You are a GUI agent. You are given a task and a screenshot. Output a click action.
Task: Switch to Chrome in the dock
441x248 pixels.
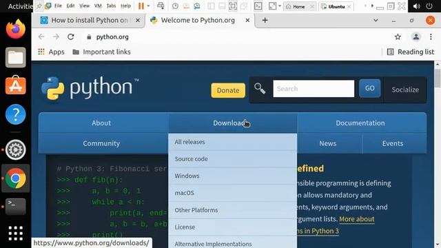tap(15, 178)
